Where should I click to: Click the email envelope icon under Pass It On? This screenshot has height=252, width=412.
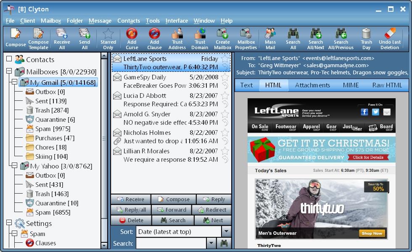[x=387, y=112]
